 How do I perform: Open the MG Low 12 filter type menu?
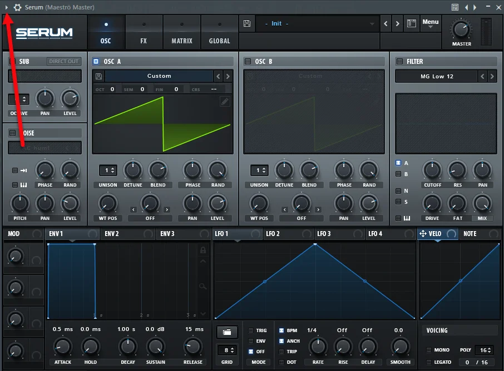(x=437, y=77)
